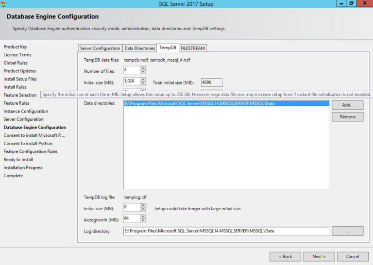373x265 pixels.
Task: Click the Next button
Action: tap(319, 257)
